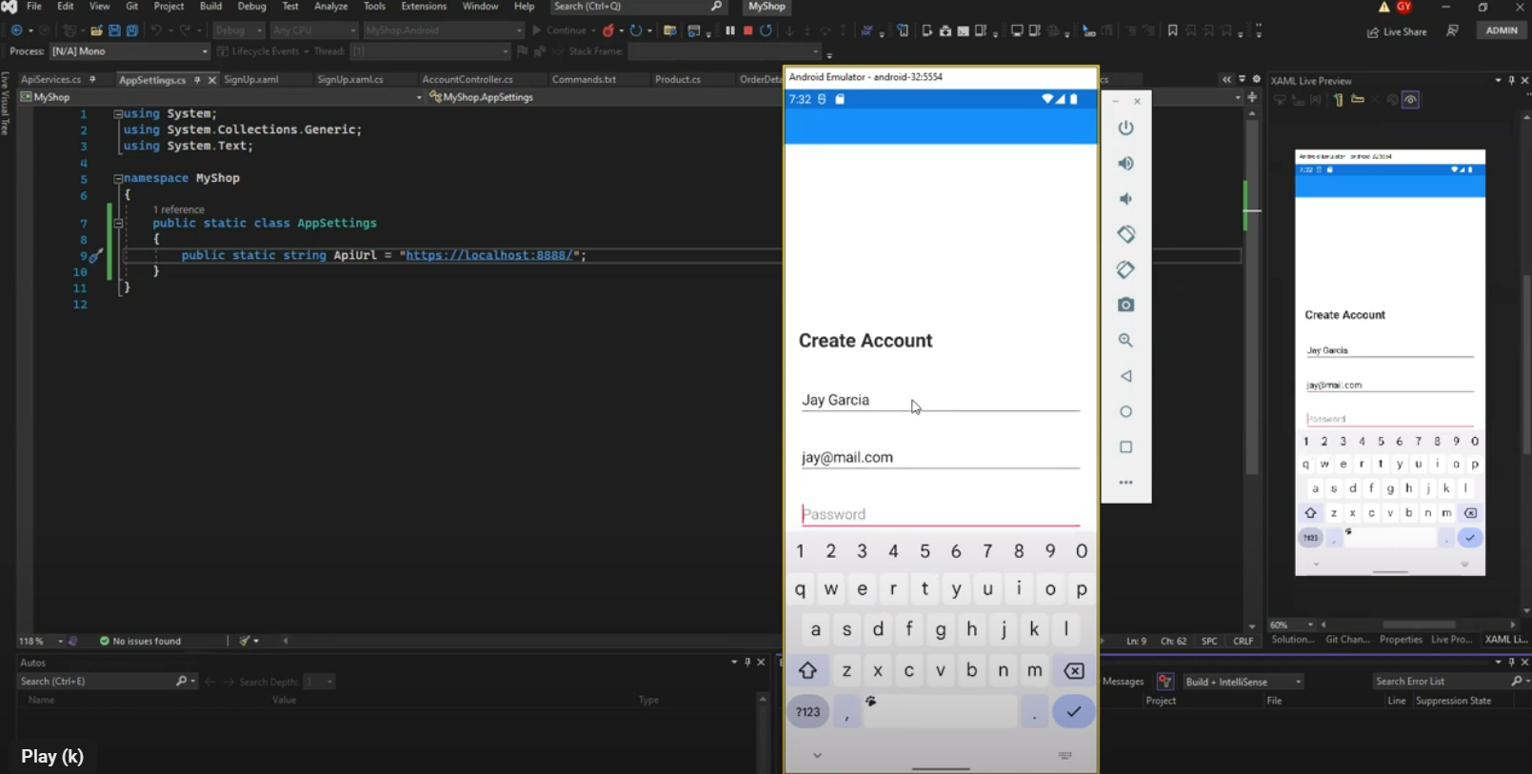Tap the keyboard backspace key
Viewport: 1532px width, 774px height.
tap(1073, 670)
